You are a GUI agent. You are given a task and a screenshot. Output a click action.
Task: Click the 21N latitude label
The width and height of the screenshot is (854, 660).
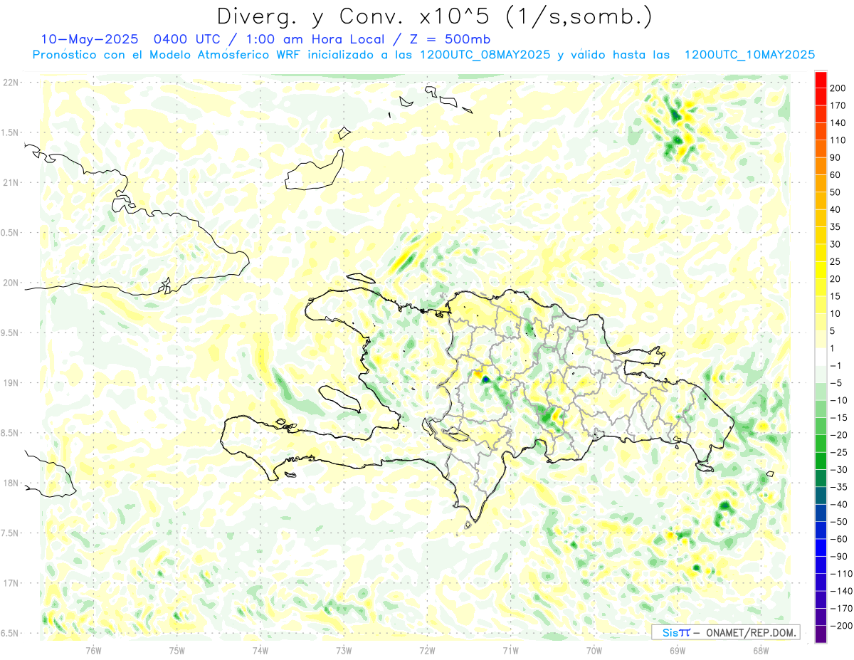(x=10, y=182)
